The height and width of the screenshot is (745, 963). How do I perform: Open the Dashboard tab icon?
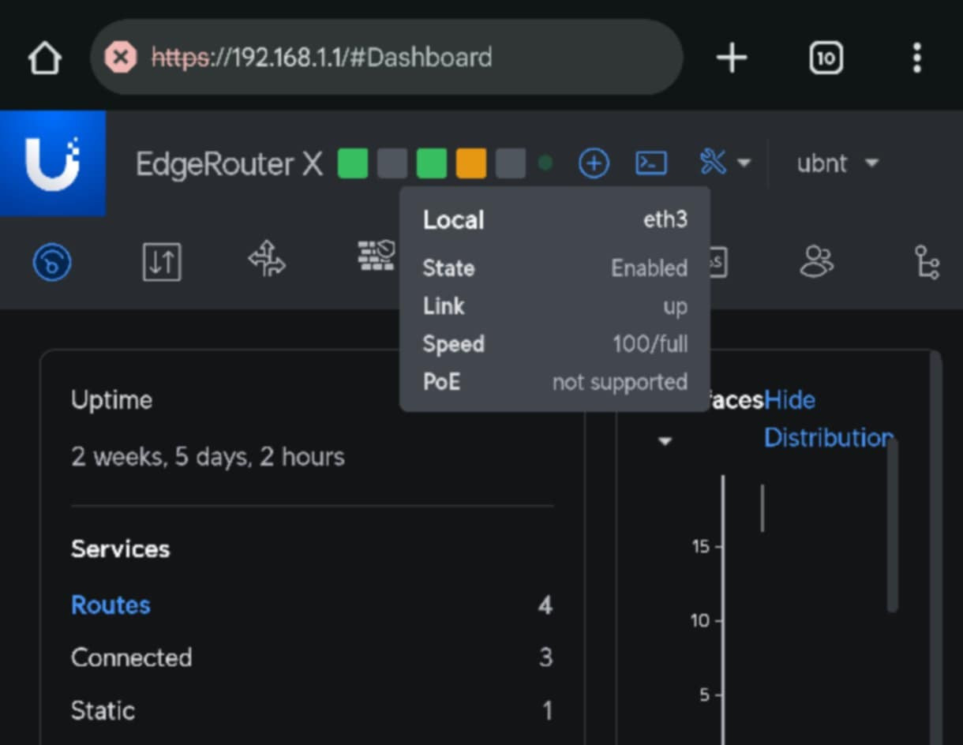tap(52, 262)
